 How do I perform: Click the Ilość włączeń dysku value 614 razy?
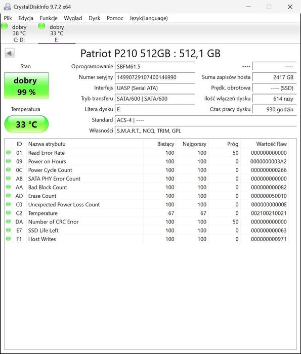point(274,99)
